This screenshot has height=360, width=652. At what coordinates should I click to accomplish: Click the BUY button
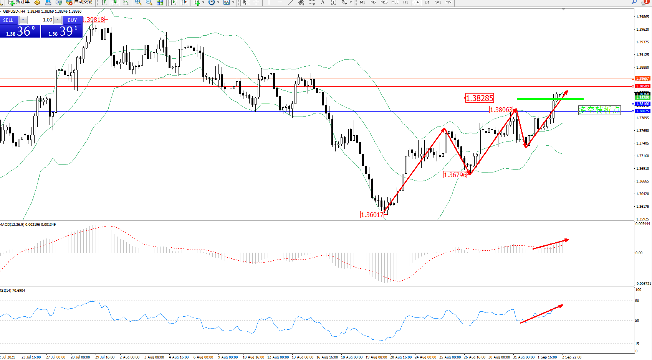72,20
